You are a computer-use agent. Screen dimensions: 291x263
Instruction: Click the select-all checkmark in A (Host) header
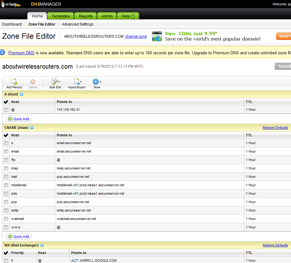coord(6,102)
